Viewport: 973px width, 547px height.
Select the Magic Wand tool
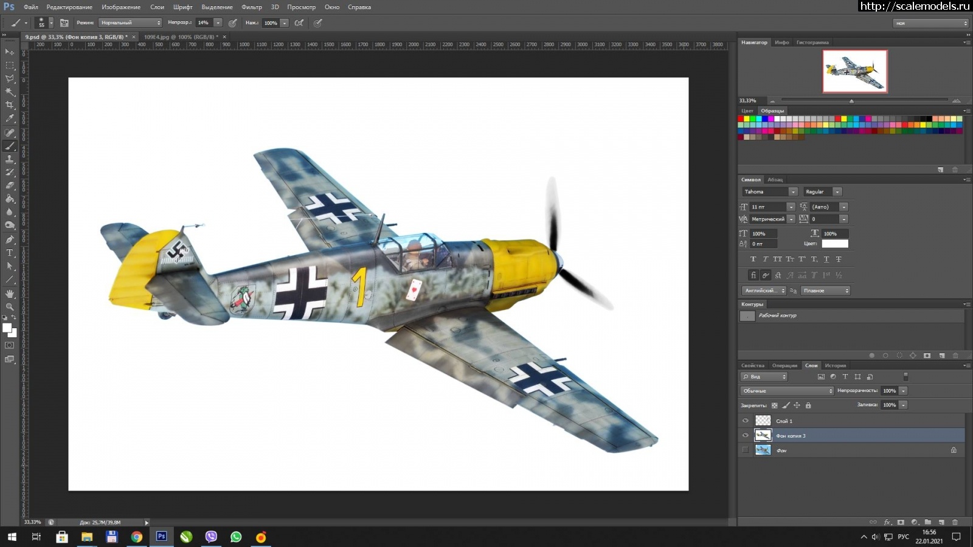tap(10, 92)
